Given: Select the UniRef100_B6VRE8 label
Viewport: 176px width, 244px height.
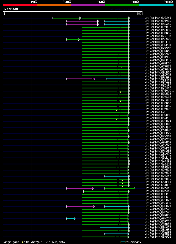Looking at the screenshot, I should point(158,118).
